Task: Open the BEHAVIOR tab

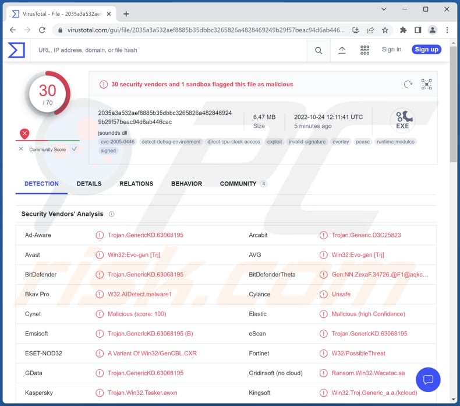Action: pyautogui.click(x=186, y=184)
